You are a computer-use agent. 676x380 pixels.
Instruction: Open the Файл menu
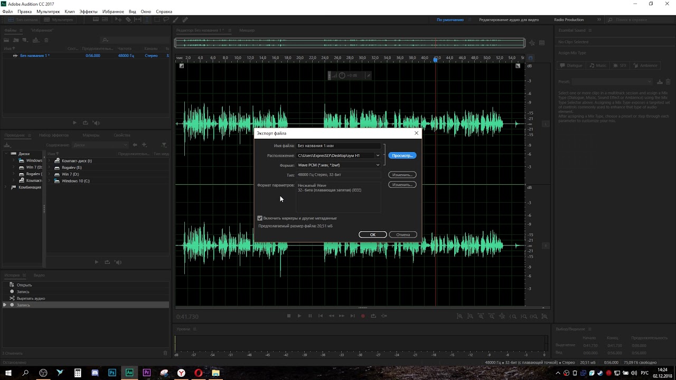(7, 11)
